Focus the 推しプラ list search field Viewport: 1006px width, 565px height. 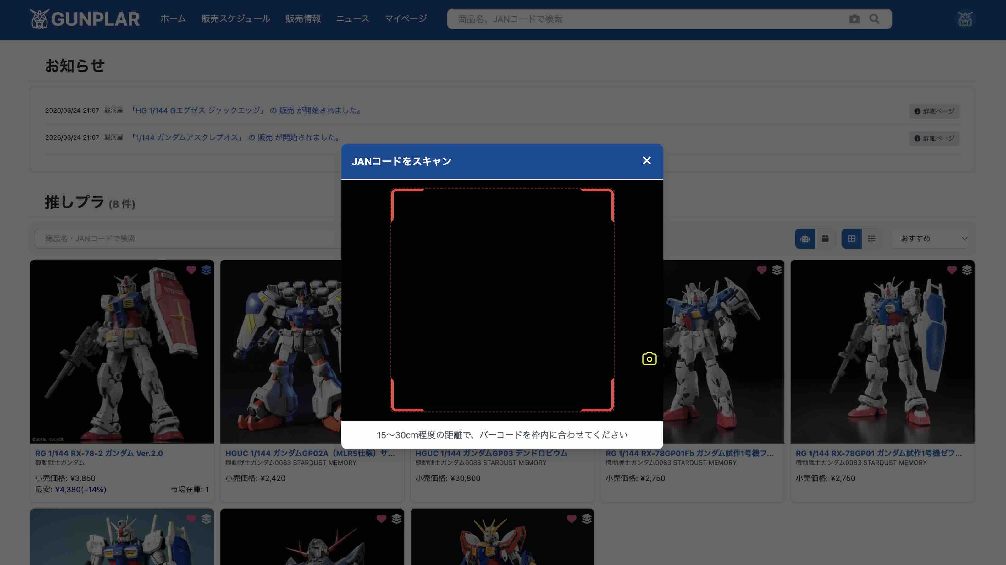188,238
